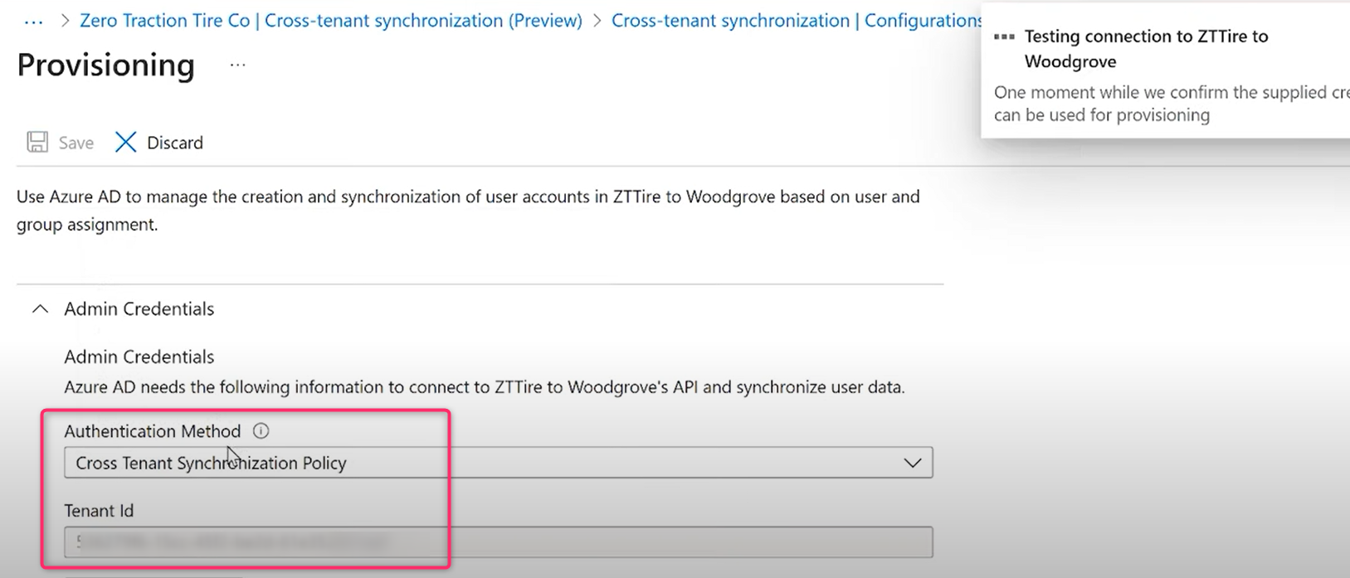This screenshot has width=1350, height=578.
Task: Click the Authentication Method field label
Action: [x=152, y=431]
